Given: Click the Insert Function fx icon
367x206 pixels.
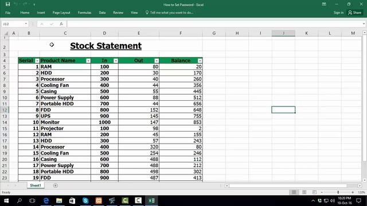Looking at the screenshot, I should 61,24.
